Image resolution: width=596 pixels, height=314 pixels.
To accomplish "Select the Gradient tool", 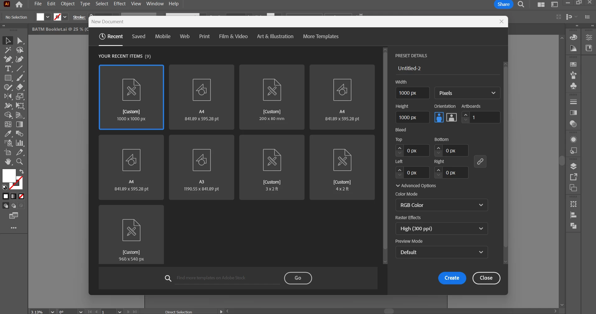I will pos(20,124).
